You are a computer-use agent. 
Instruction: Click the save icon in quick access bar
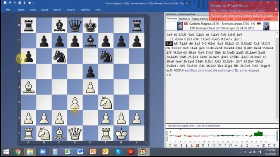click(5, 3)
